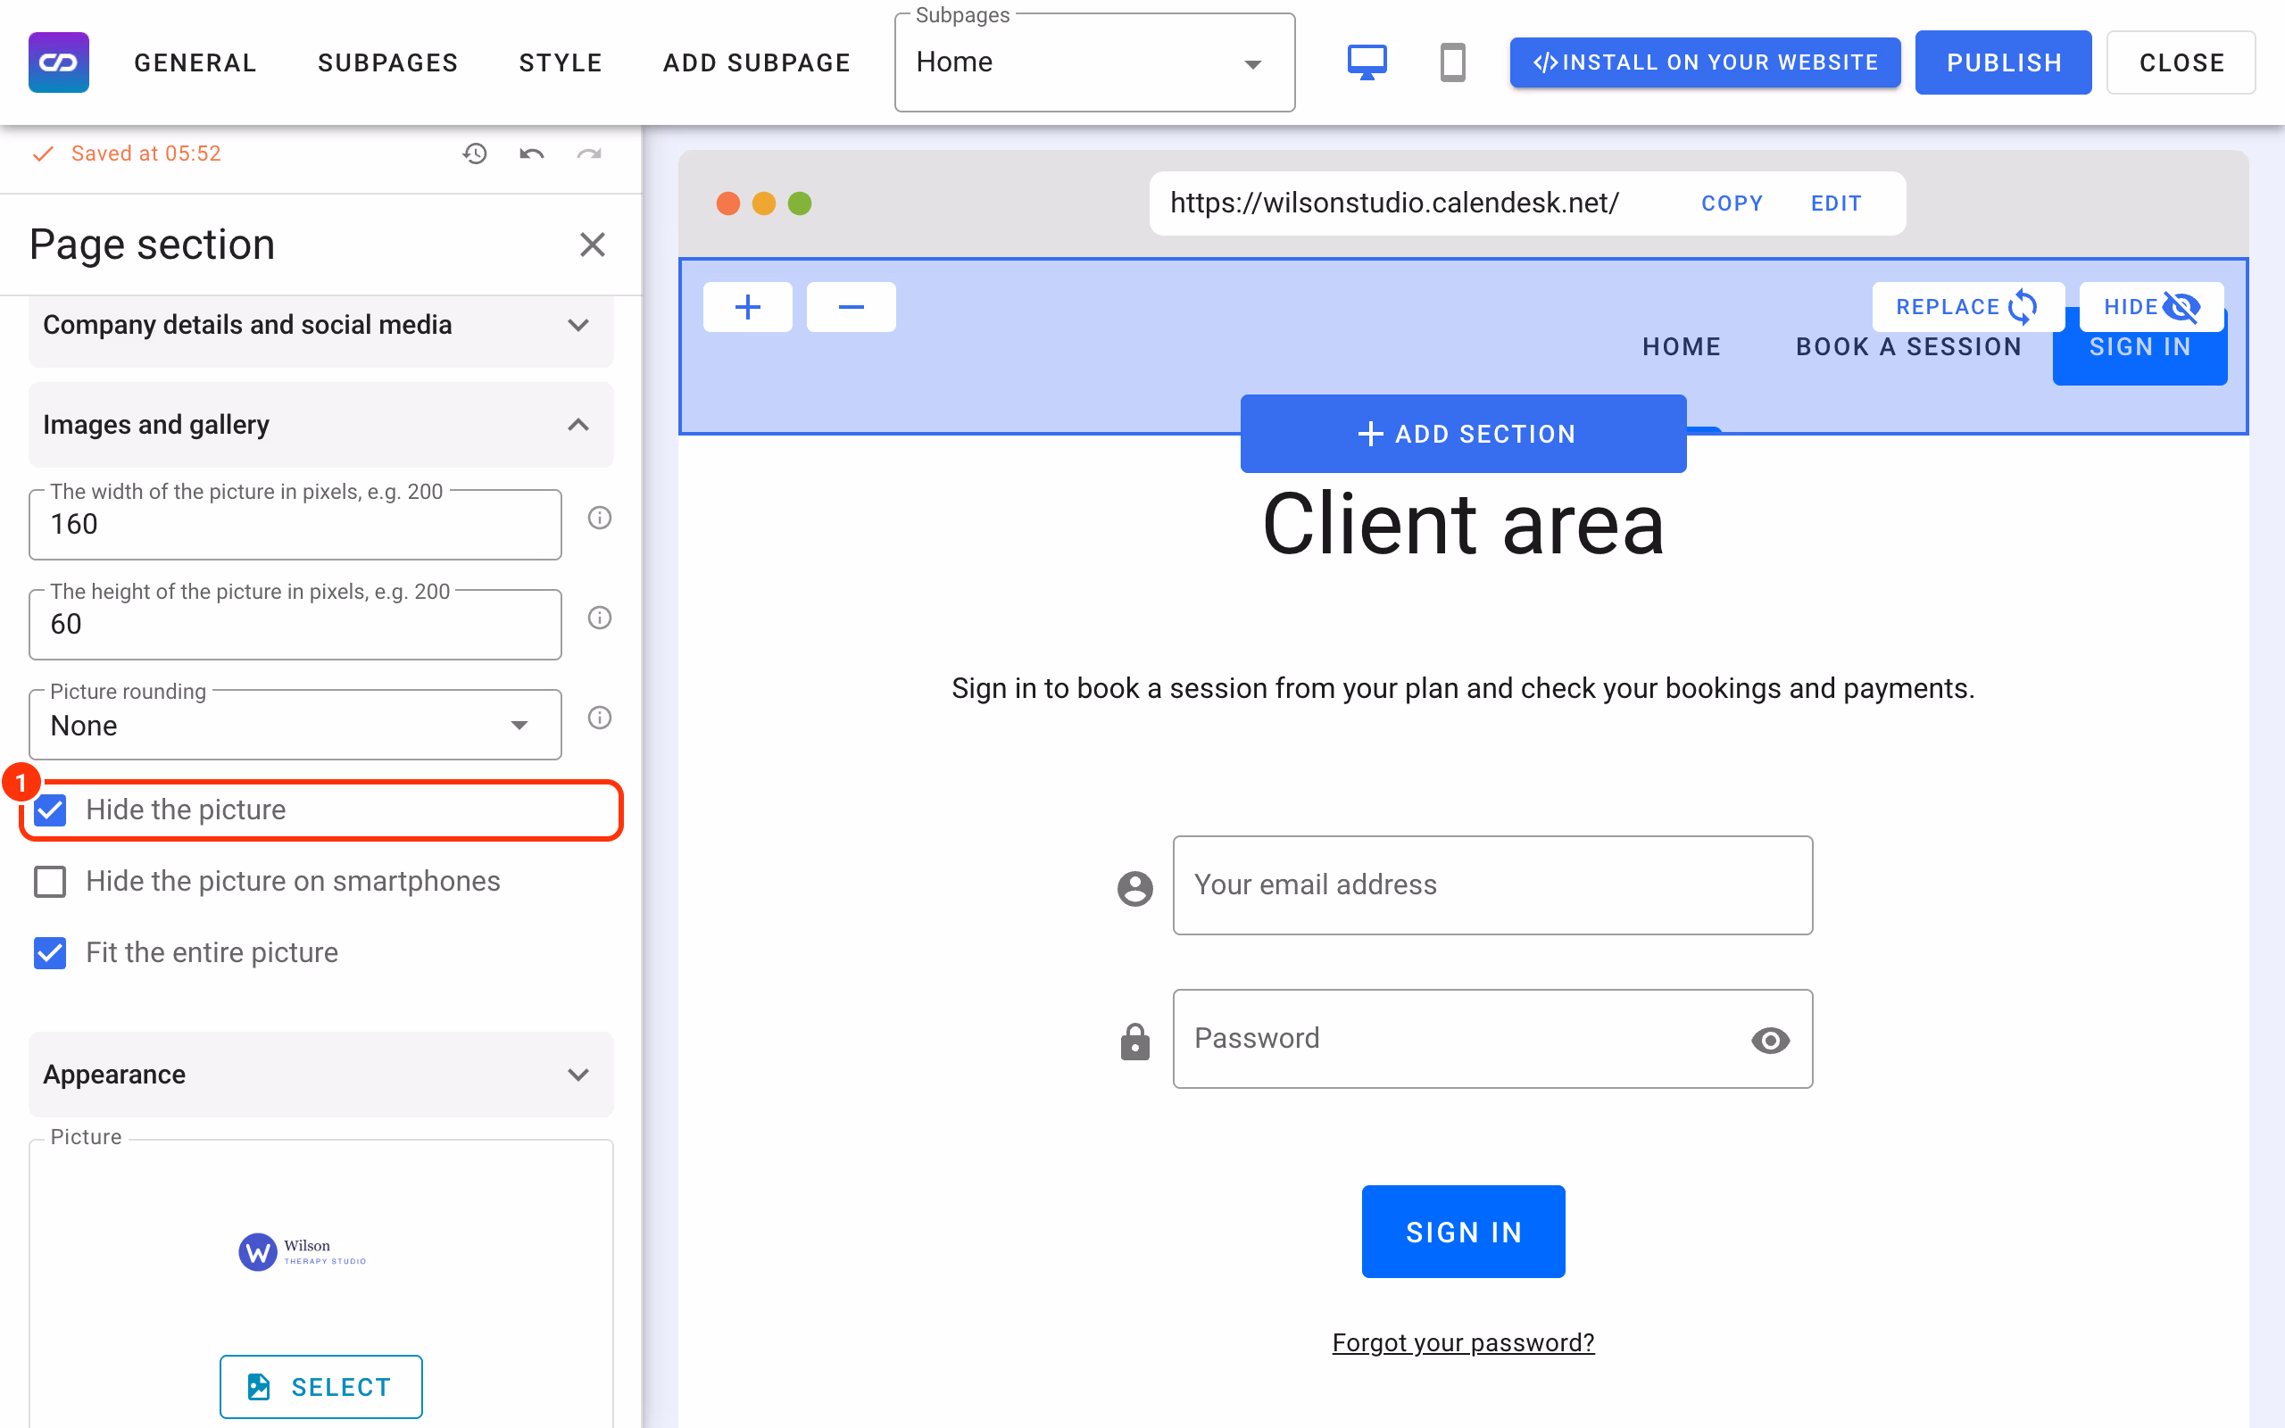Screen dimensions: 2285x1428
Task: Click the PUBLISH button
Action: pyautogui.click(x=2004, y=62)
